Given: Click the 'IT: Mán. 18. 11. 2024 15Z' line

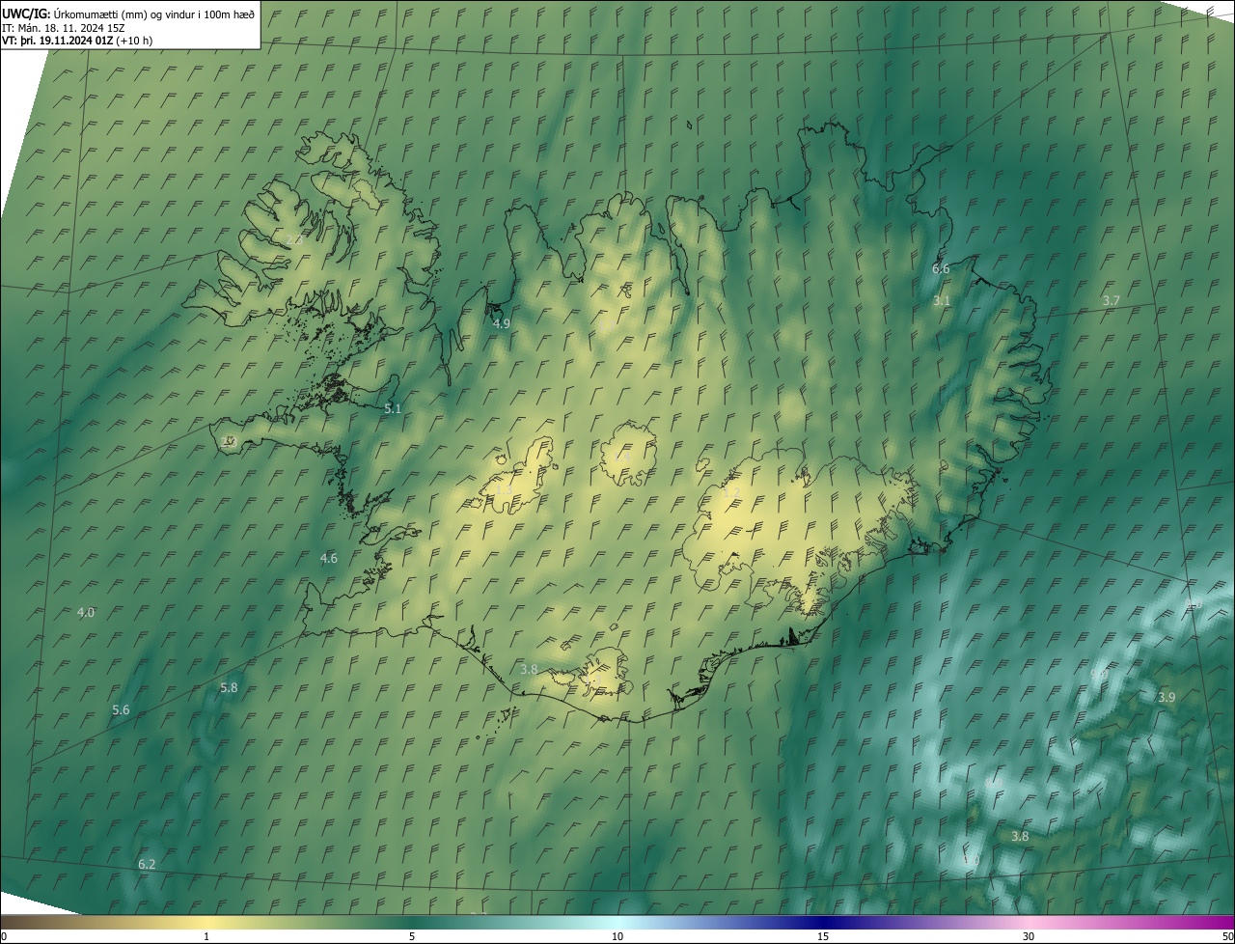Looking at the screenshot, I should 63,27.
